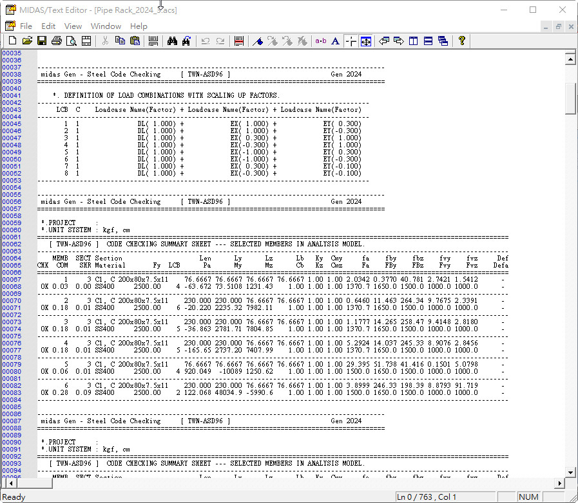Click the vertical scrollbar thumb

[x=570, y=99]
